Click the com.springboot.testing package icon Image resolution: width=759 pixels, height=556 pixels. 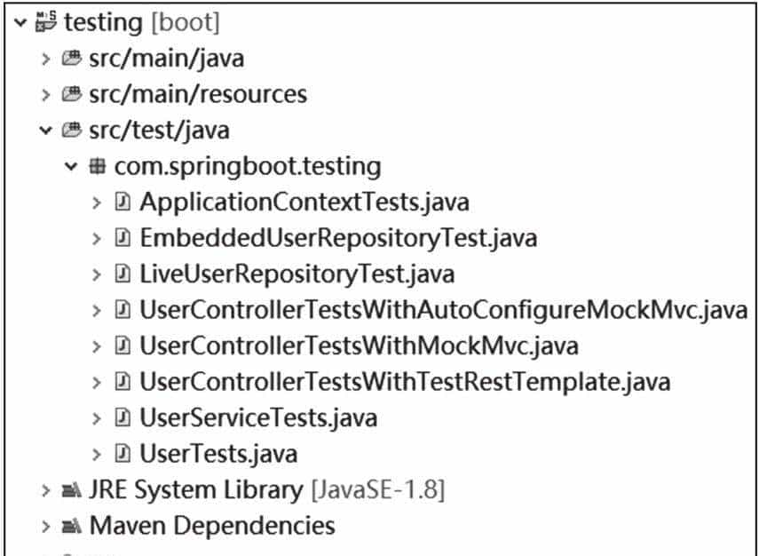(x=99, y=166)
